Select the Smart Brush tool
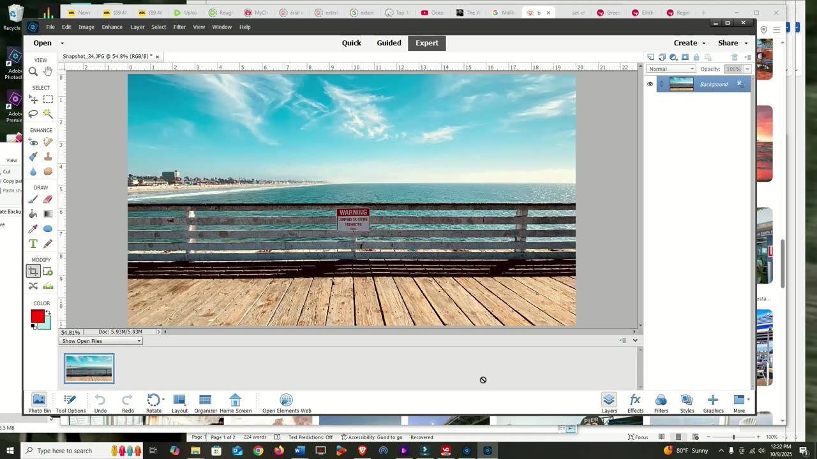Viewport: 817px width, 459px height. tap(33, 156)
